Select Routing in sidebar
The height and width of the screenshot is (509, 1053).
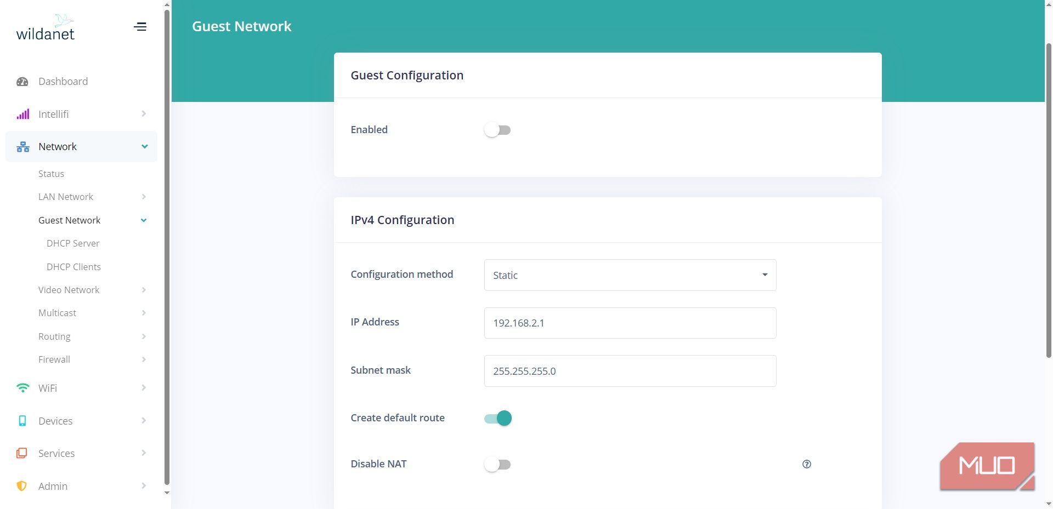[x=54, y=336]
